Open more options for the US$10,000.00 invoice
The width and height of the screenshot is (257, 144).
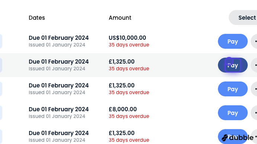[254, 41]
